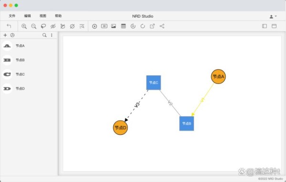Toggle the crossed-eye hide visibility icon

click(x=53, y=26)
